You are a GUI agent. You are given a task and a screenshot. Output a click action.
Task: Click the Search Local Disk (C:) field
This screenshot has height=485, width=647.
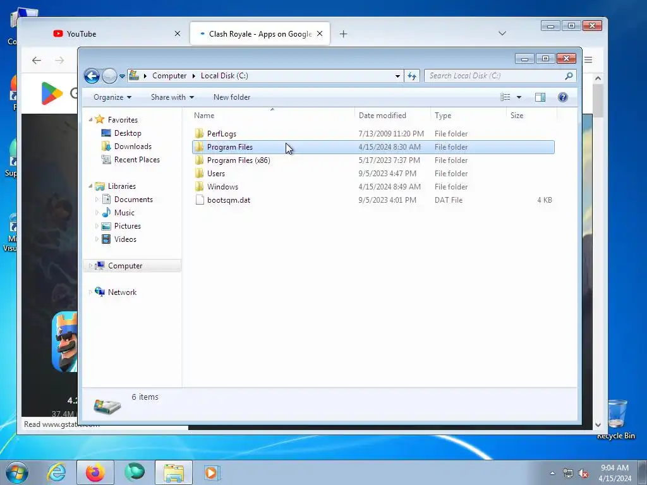coord(500,76)
